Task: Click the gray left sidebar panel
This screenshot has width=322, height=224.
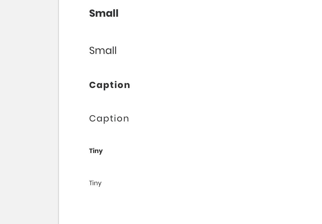Action: (x=29, y=112)
